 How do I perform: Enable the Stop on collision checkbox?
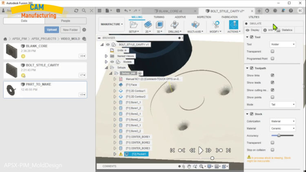tap(273, 150)
